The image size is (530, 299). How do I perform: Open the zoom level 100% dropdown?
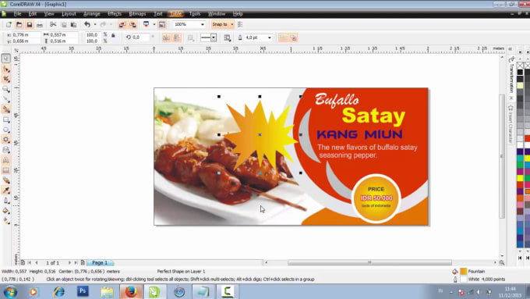pos(203,24)
